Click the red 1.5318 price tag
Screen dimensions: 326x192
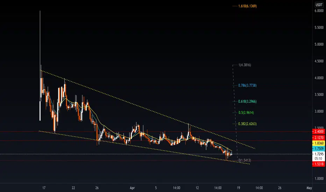[319, 164]
